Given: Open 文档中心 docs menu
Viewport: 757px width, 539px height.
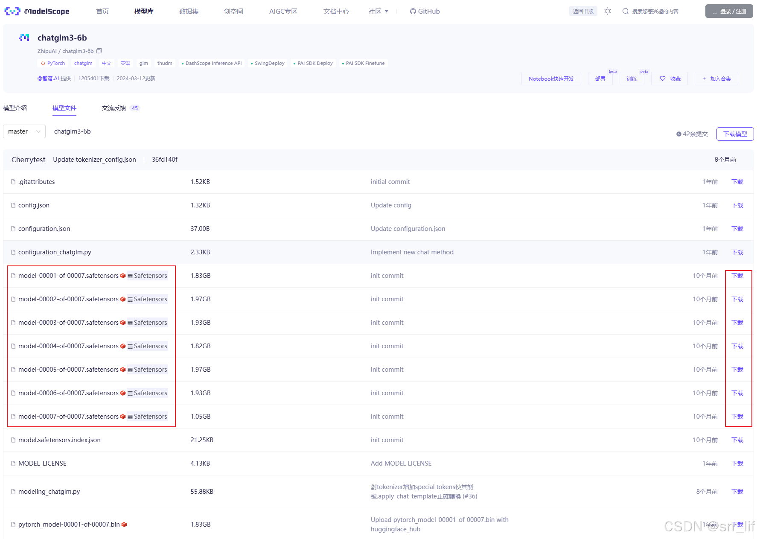Looking at the screenshot, I should point(336,11).
